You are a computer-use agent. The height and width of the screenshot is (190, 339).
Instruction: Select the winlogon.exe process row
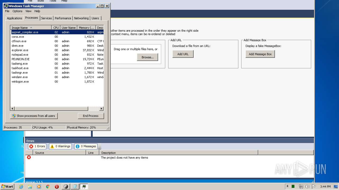pos(57,82)
